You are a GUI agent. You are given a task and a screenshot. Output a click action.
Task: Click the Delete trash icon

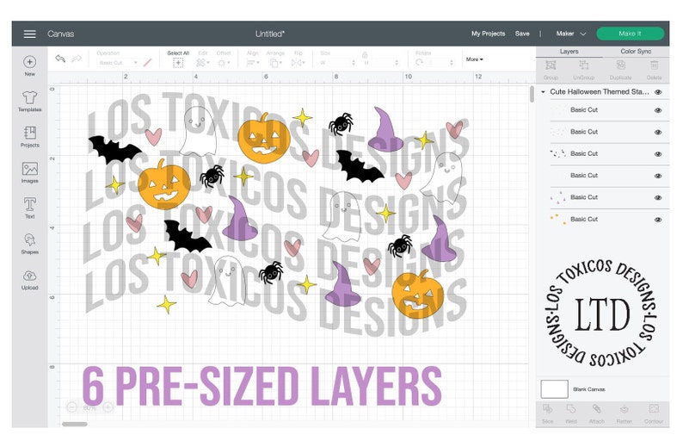coord(655,65)
